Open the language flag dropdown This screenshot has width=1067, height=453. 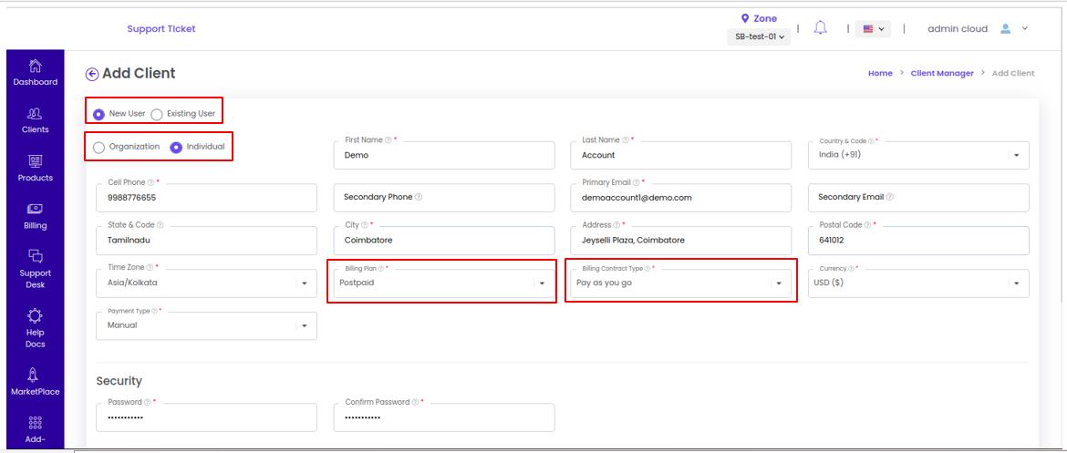click(x=873, y=28)
